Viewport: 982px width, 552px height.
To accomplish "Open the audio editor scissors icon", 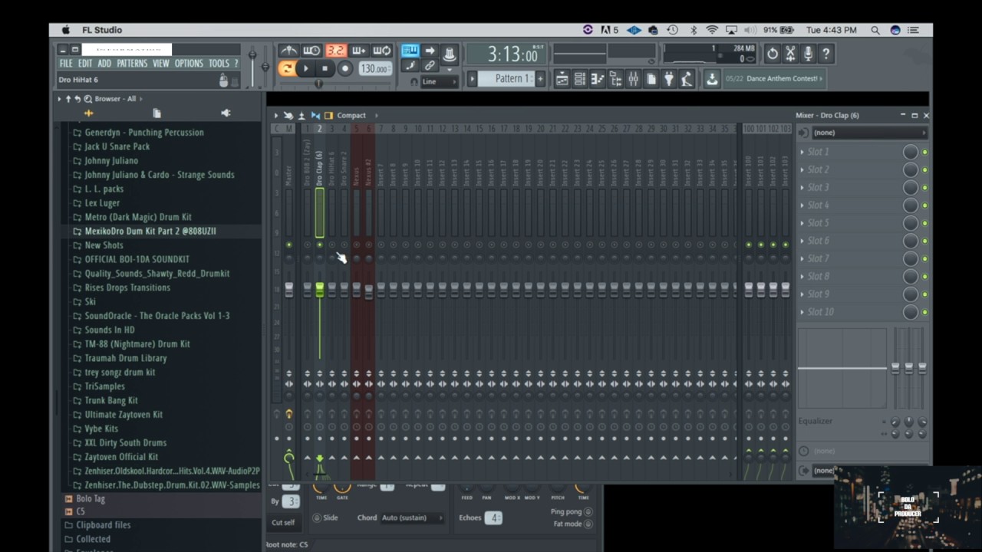I will coord(790,53).
